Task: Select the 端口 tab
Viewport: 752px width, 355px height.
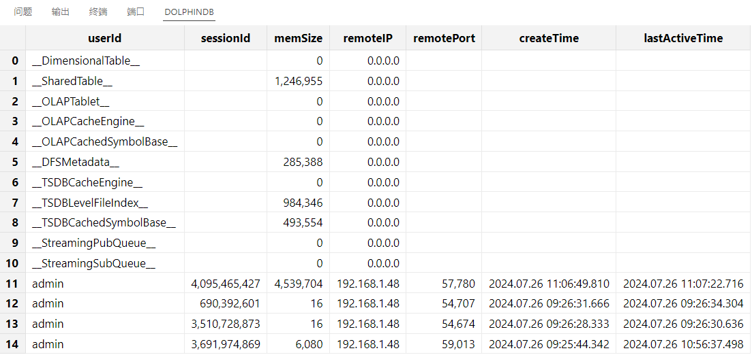Action: tap(136, 12)
